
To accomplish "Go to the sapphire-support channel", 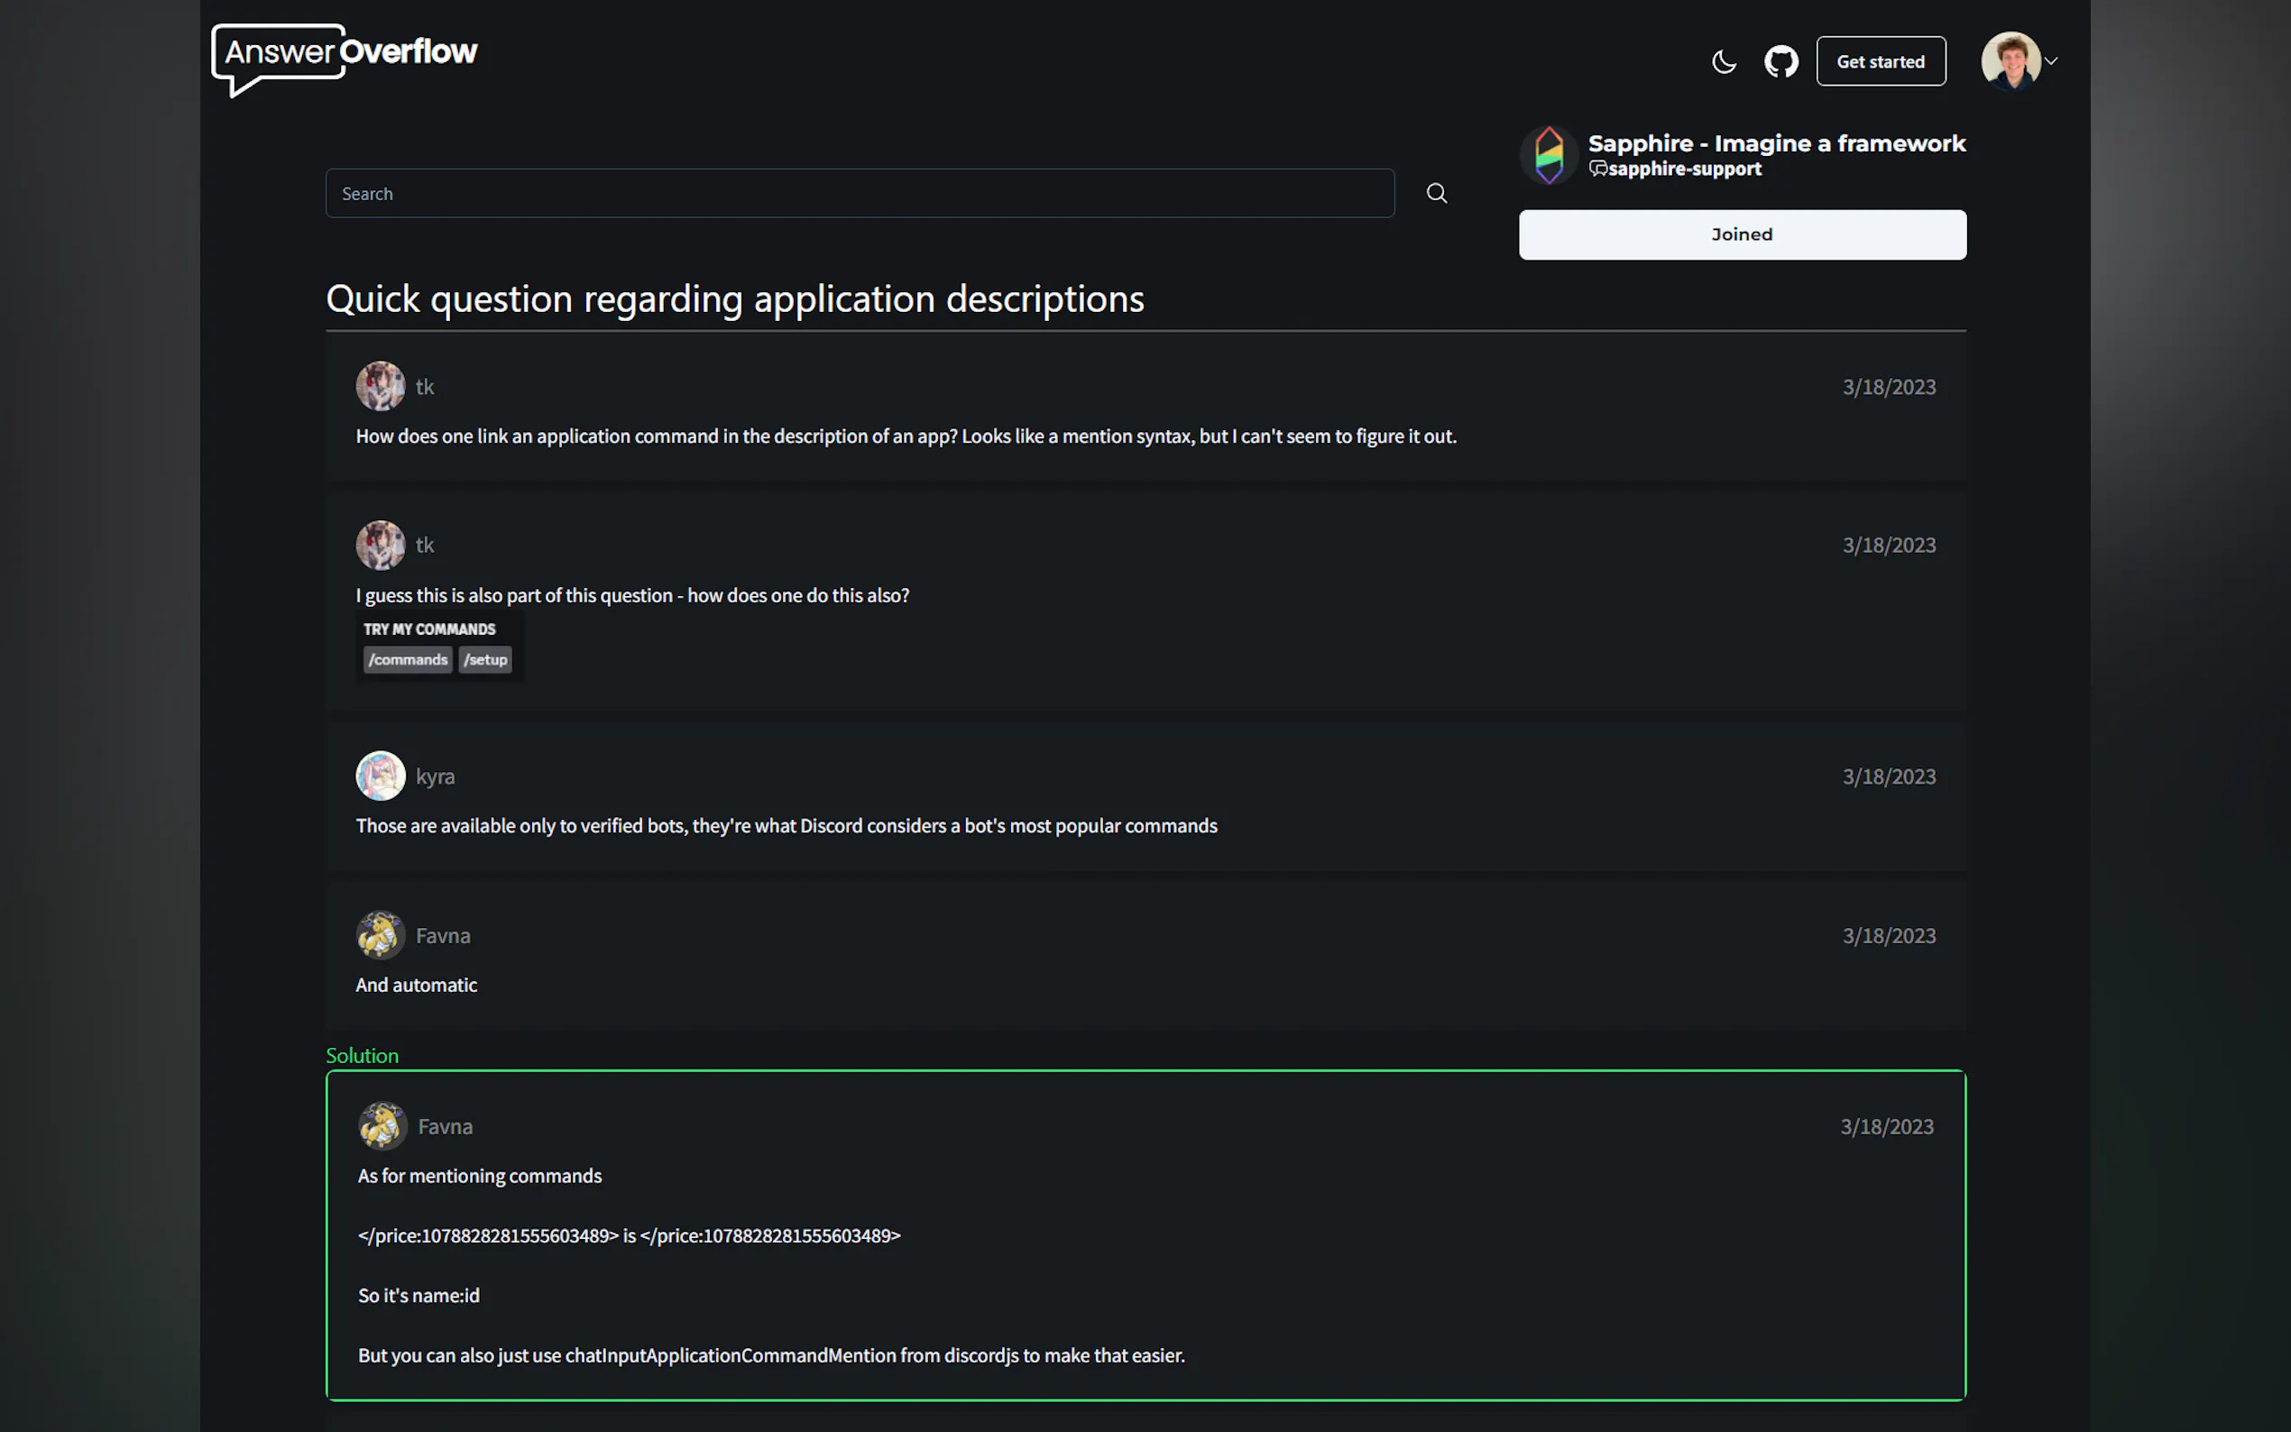I will (1684, 170).
